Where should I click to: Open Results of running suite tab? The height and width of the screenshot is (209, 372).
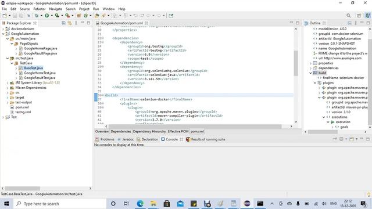tap(206, 139)
